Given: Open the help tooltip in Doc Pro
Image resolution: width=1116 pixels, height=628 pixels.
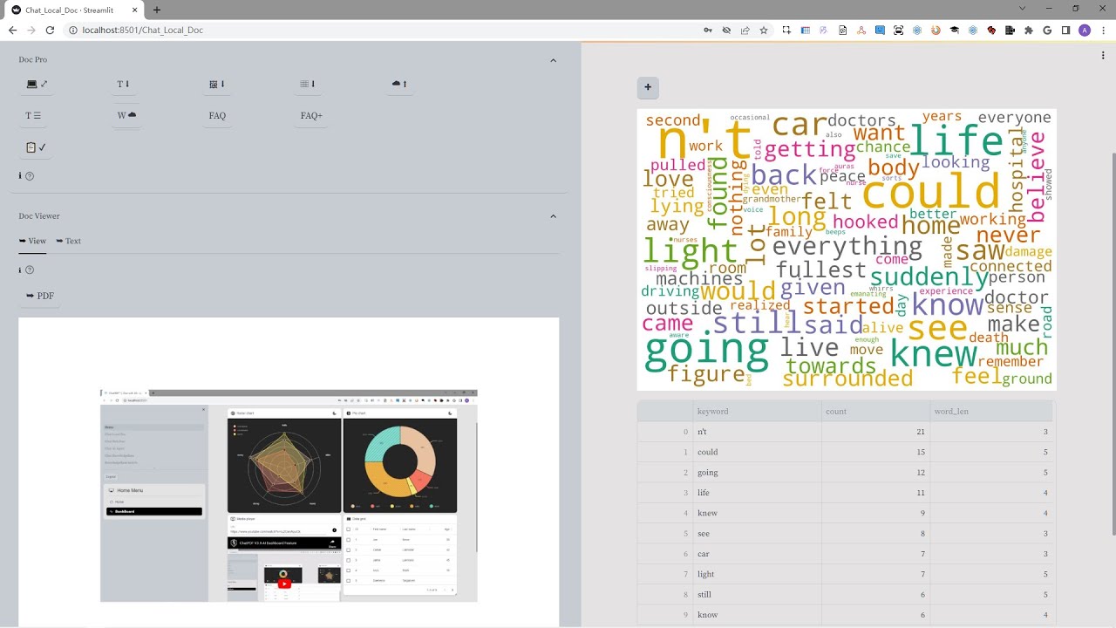Looking at the screenshot, I should (x=30, y=176).
